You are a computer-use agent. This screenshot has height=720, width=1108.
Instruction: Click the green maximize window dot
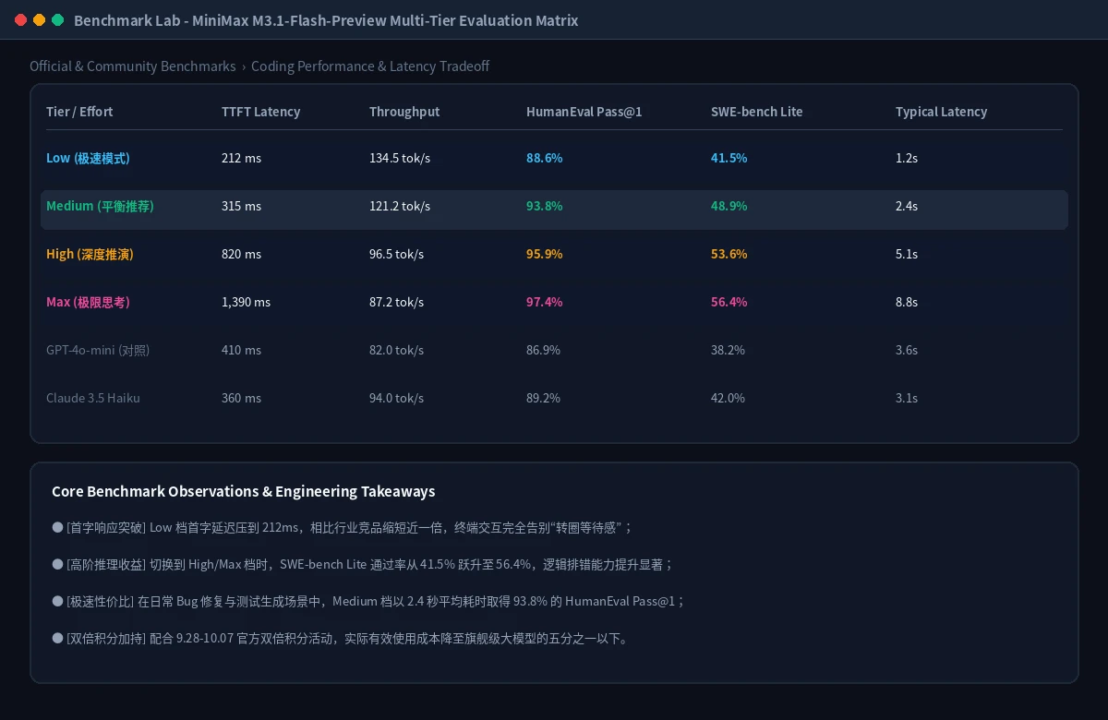57,20
